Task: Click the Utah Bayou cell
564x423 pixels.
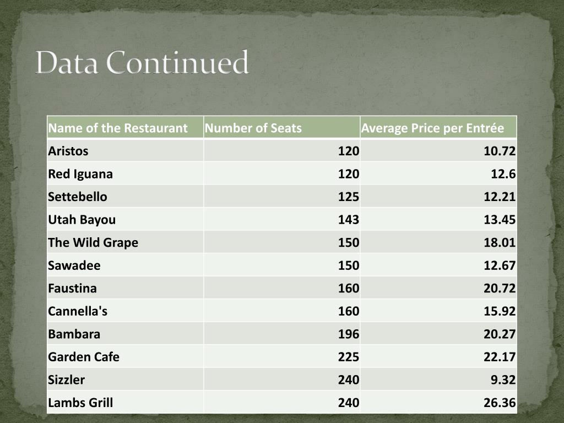Action: pos(125,219)
